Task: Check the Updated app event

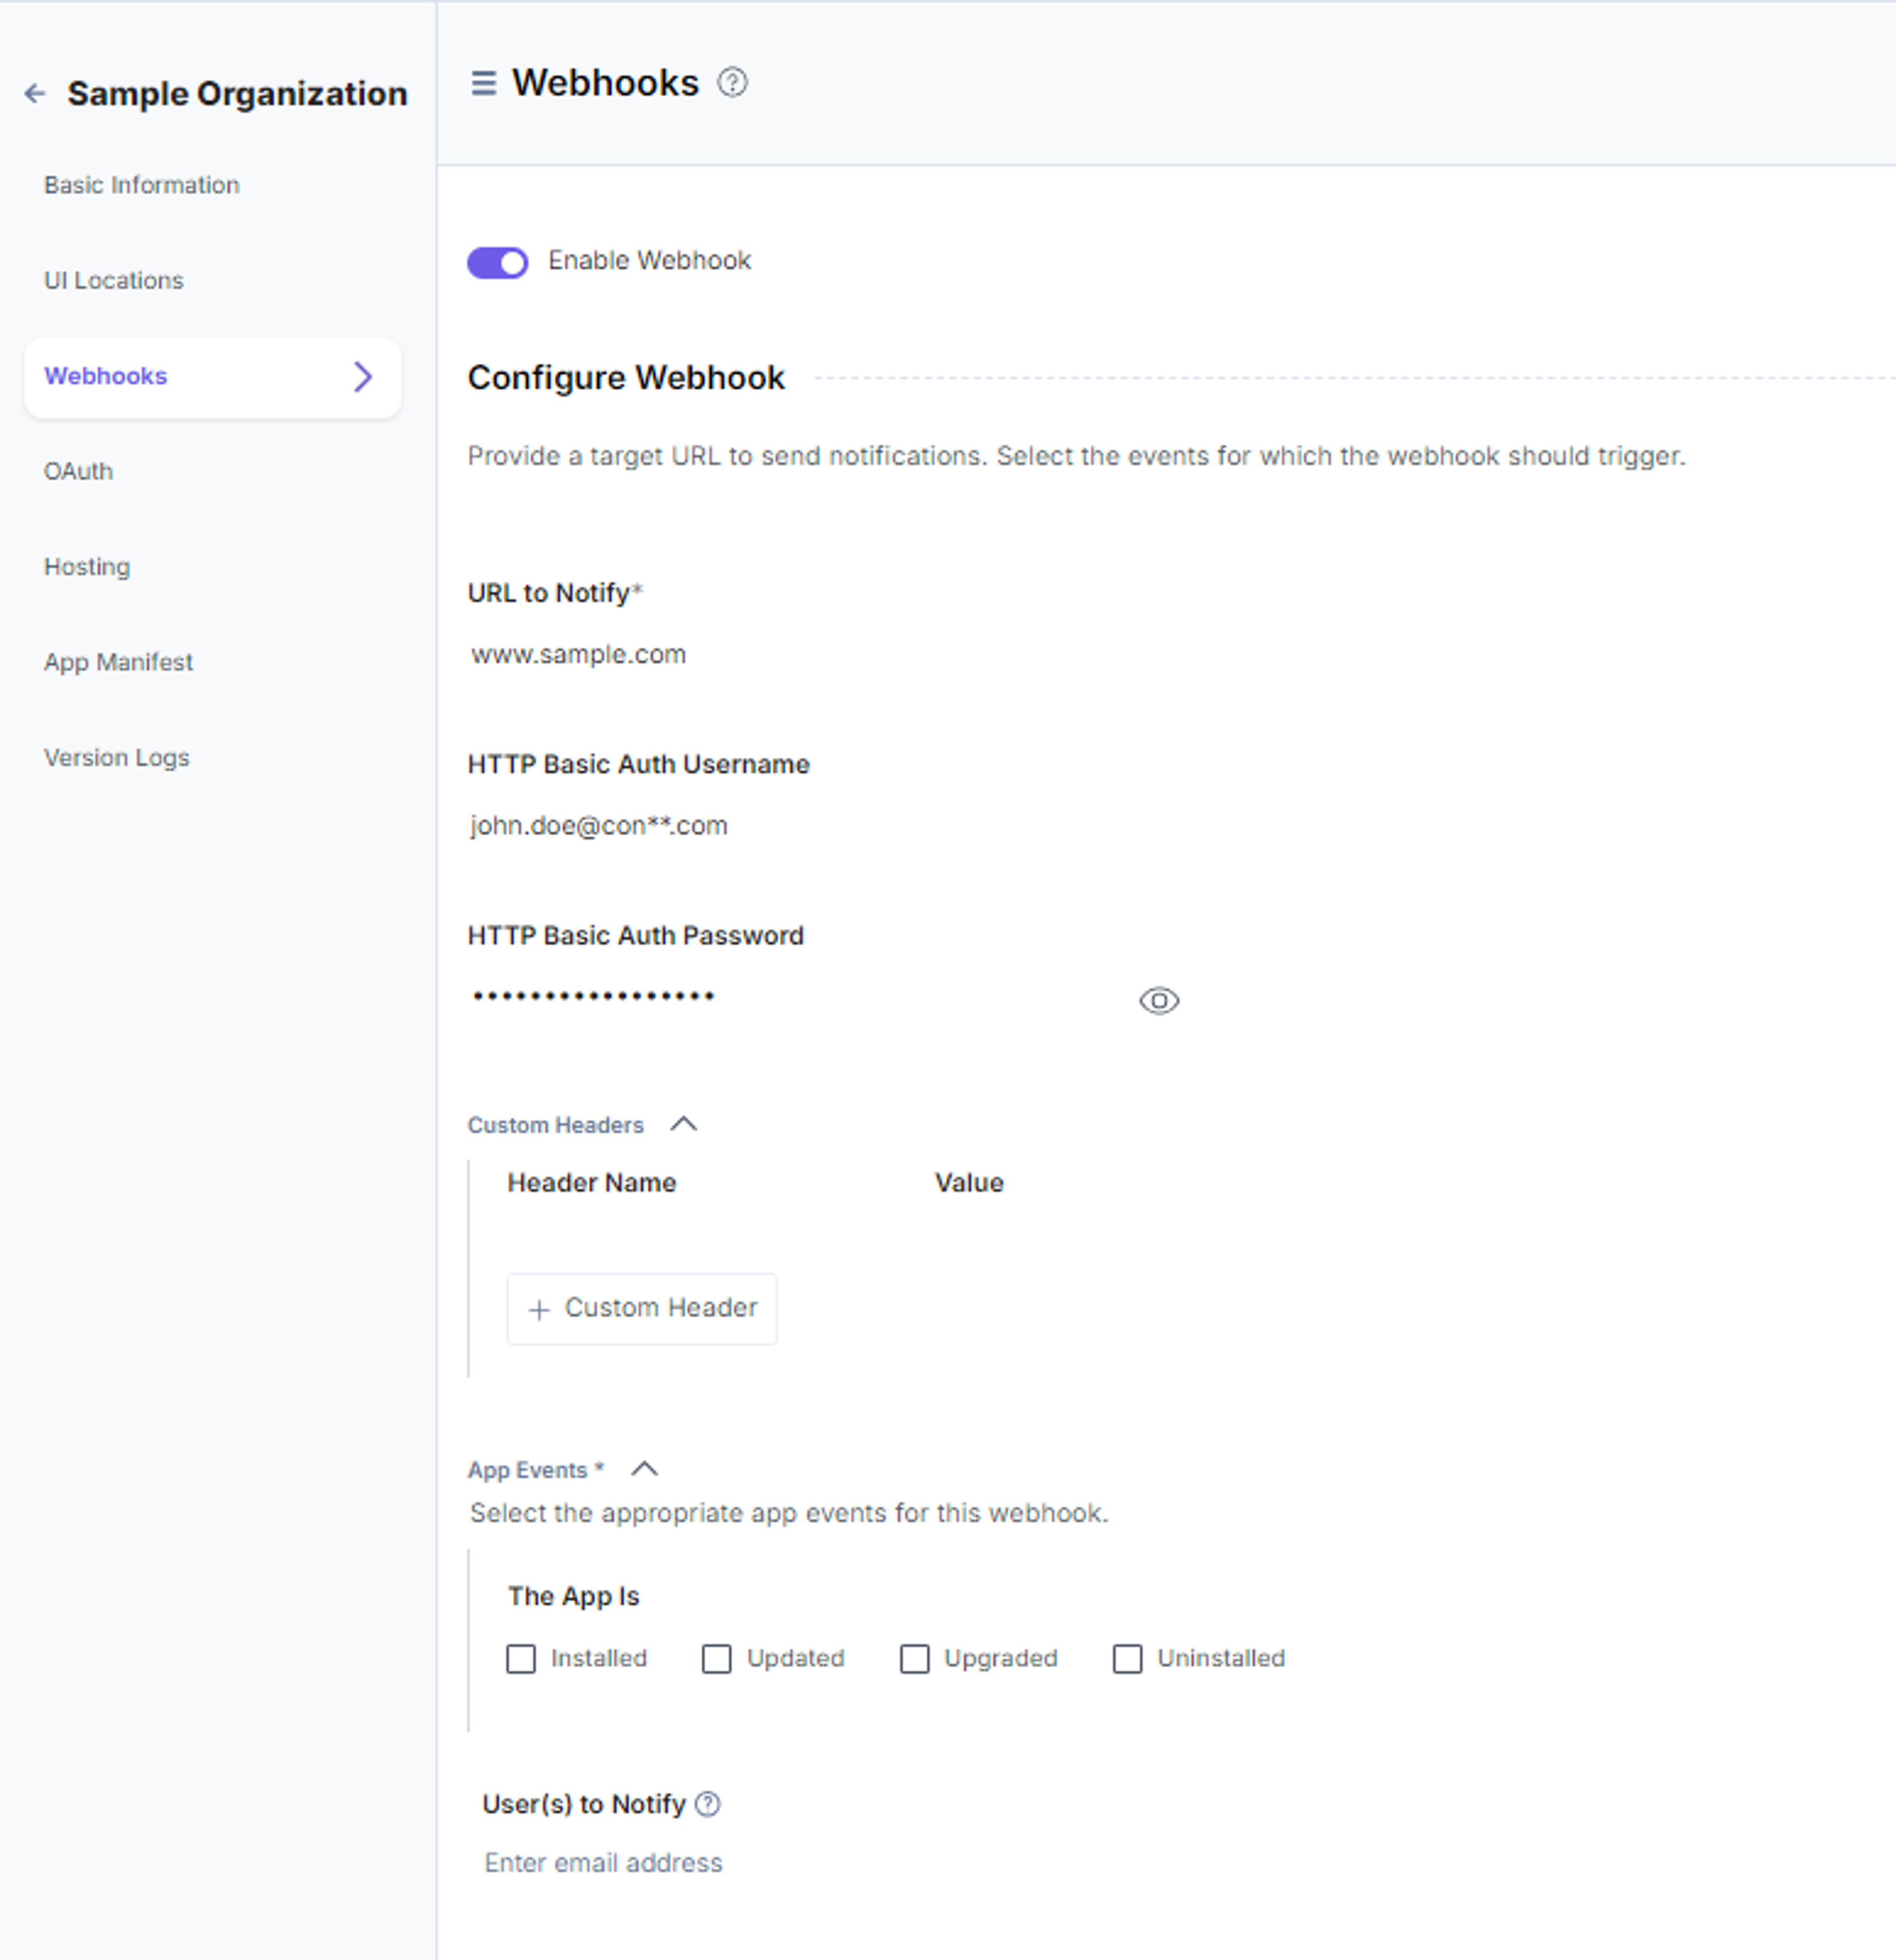Action: point(716,1659)
